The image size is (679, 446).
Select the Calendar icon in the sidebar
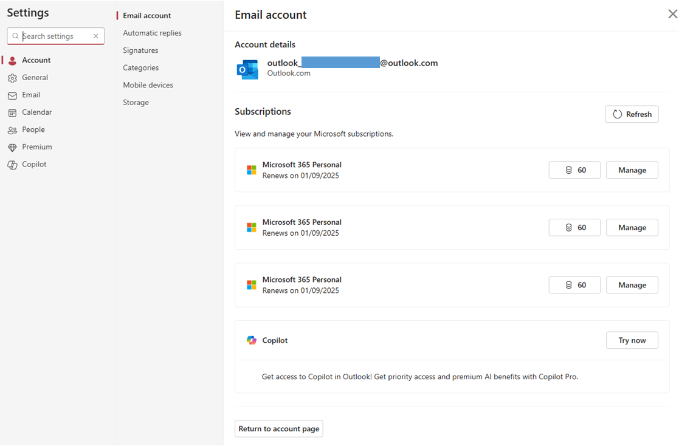(13, 112)
